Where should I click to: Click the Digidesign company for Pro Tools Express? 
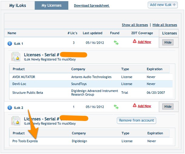click(79, 141)
